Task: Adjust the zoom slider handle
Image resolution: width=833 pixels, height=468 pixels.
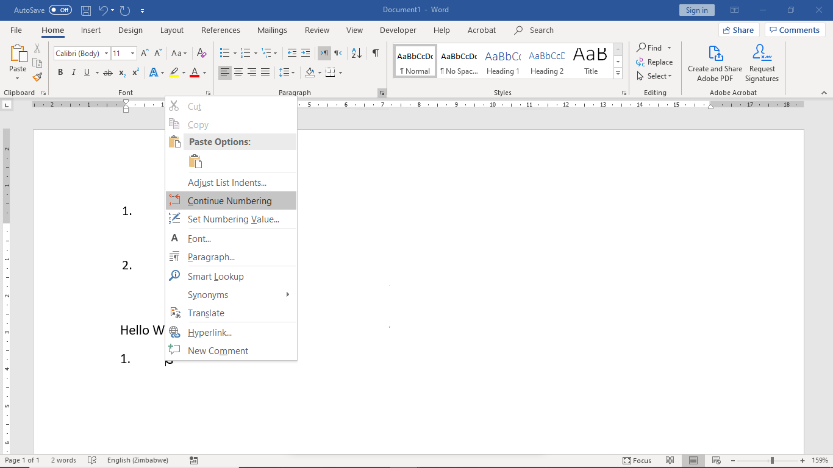Action: pos(772,461)
